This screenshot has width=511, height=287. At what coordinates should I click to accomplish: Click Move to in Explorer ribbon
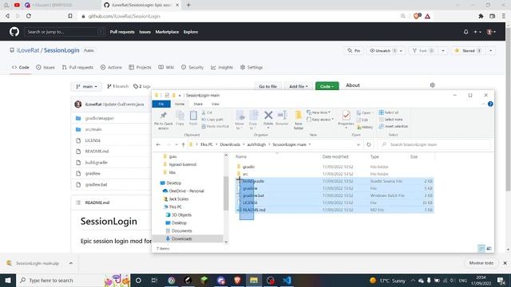click(x=240, y=120)
